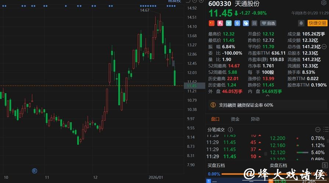Click the gray notes icon next to 自选
Viewport: 329px width, 183px height.
coord(254,23)
